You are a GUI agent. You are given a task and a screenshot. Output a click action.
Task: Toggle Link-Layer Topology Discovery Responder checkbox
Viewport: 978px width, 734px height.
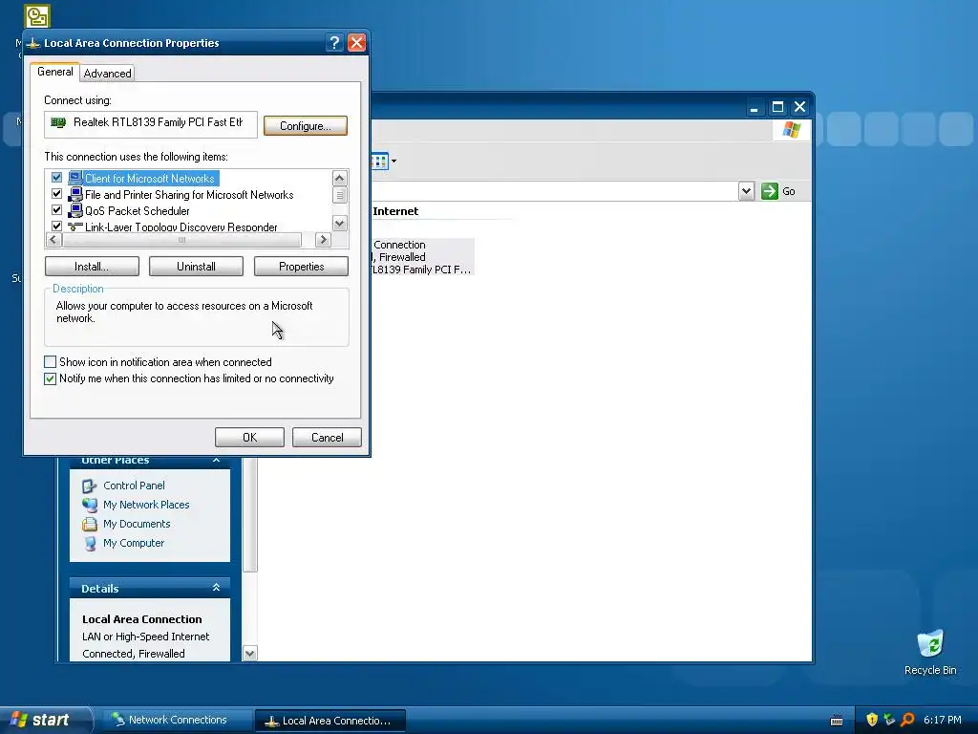56,226
